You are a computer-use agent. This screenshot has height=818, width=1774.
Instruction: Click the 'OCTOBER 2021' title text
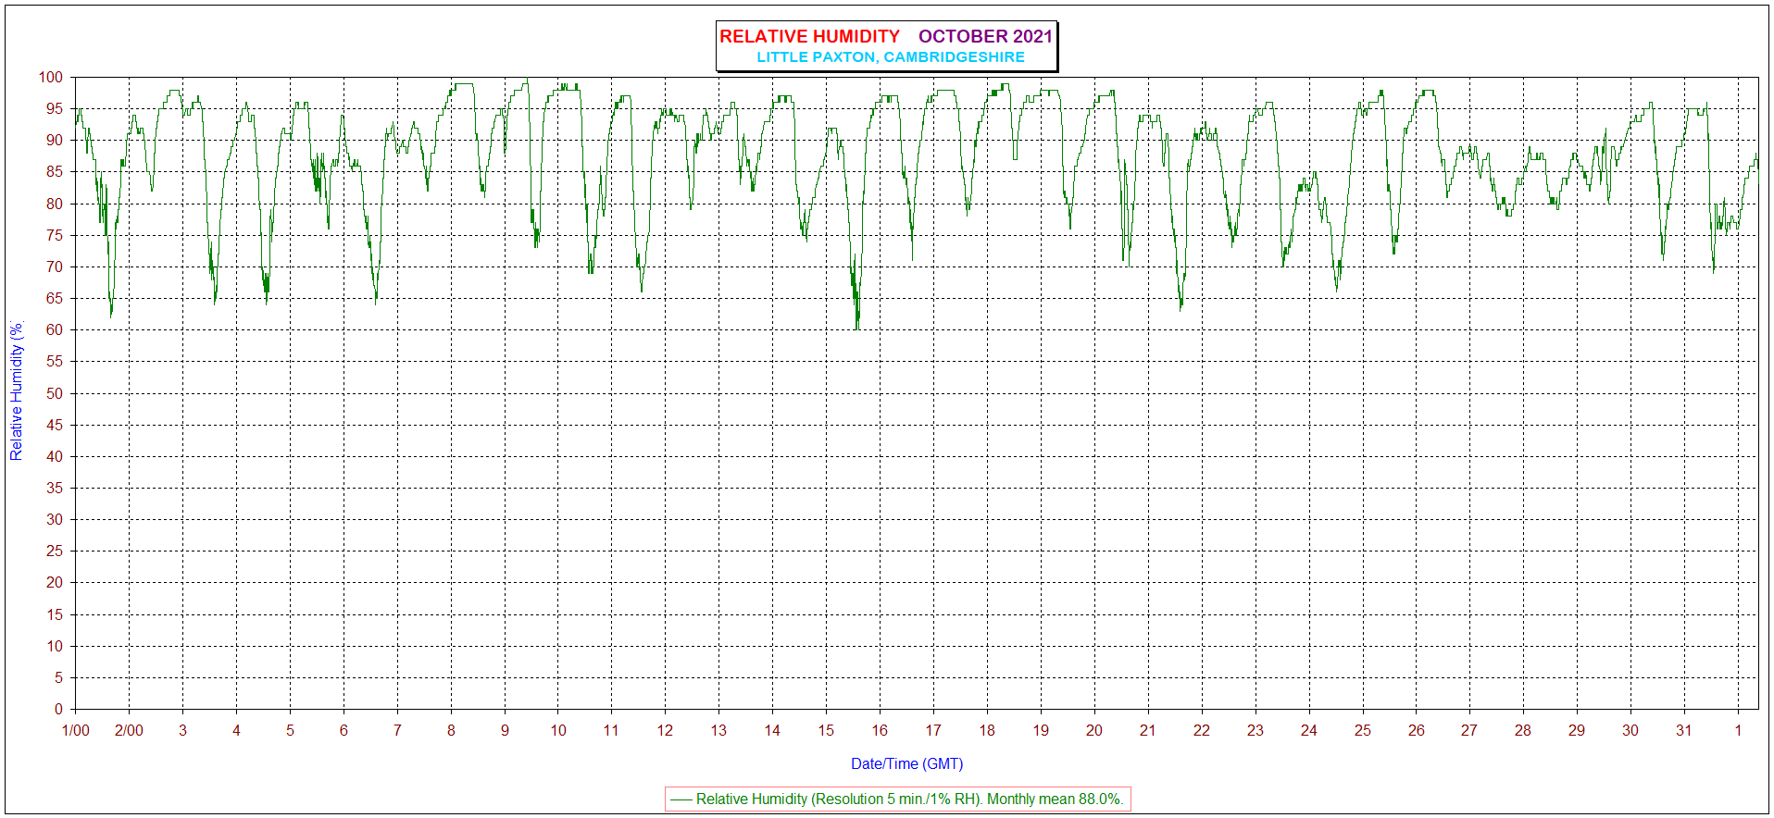pyautogui.click(x=985, y=36)
